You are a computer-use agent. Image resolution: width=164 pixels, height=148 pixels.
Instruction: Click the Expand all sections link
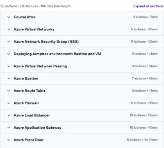point(148,6)
